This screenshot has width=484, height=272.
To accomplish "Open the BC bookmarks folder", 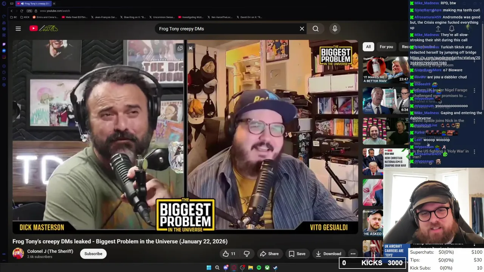I will pos(14,17).
